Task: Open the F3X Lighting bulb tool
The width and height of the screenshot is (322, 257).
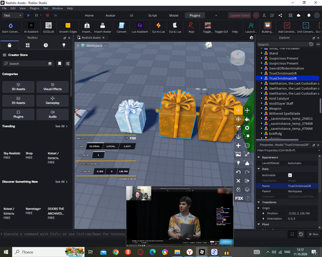Action: click(238, 163)
